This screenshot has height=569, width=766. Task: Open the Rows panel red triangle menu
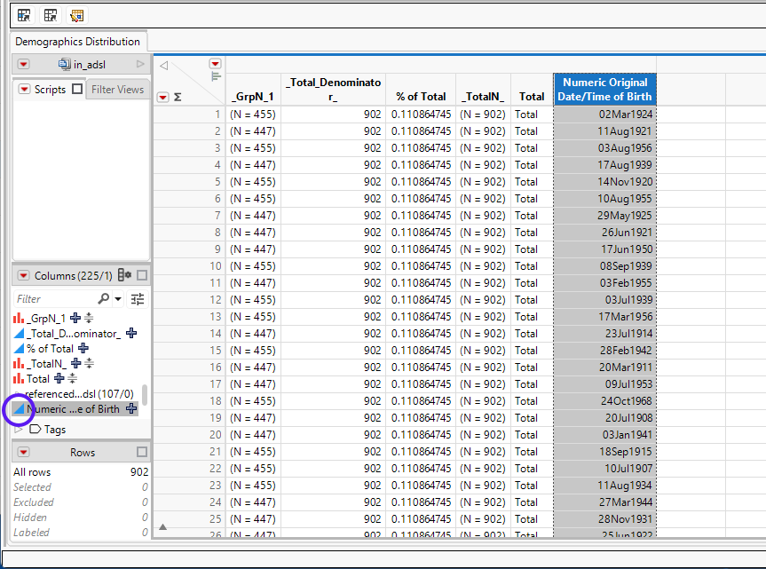point(23,453)
